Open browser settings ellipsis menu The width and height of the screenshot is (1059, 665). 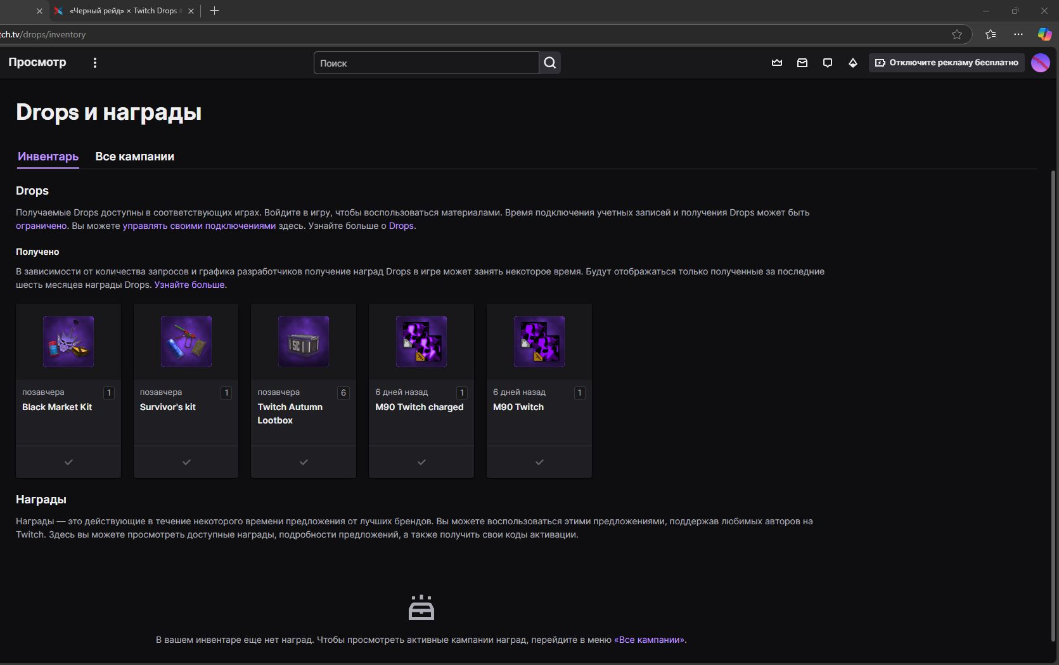(1018, 34)
